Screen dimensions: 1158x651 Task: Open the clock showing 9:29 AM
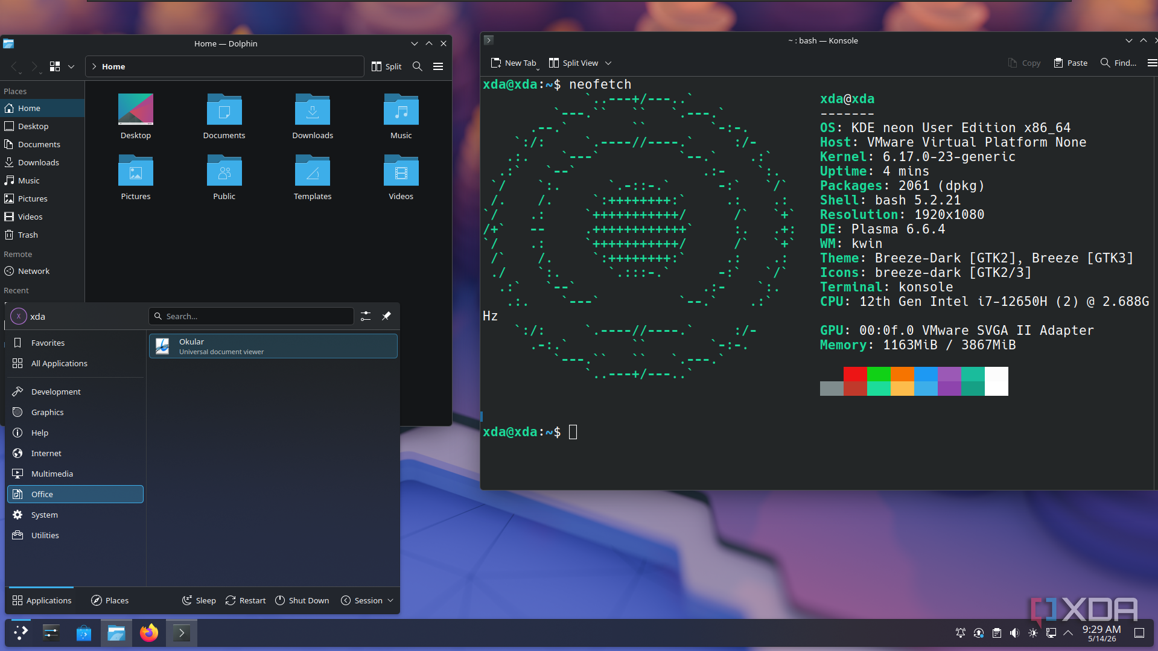1101,633
